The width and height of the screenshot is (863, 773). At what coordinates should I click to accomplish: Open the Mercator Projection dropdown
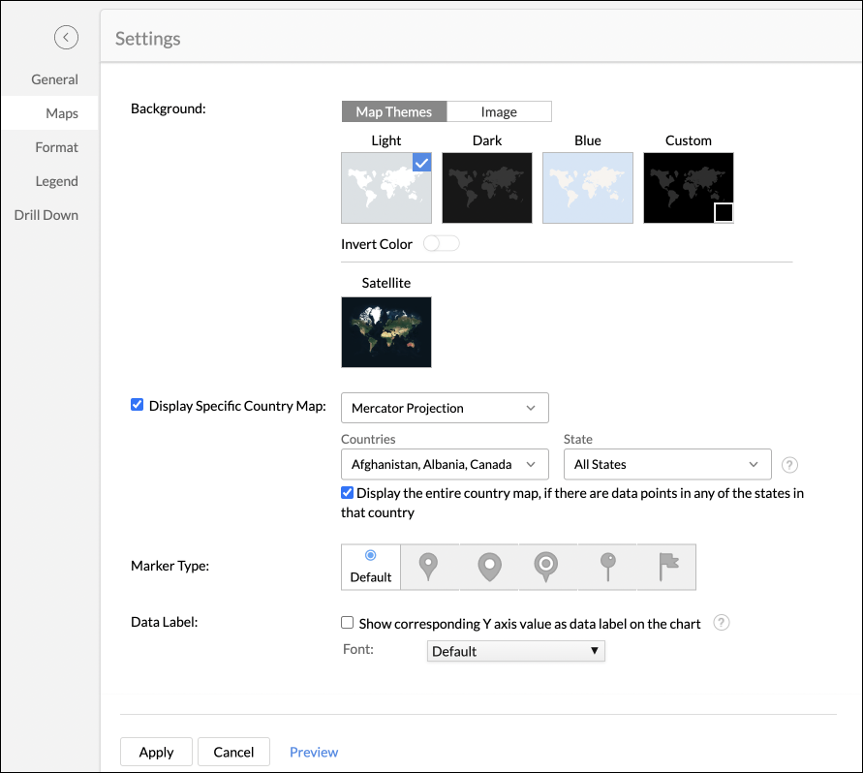point(445,408)
